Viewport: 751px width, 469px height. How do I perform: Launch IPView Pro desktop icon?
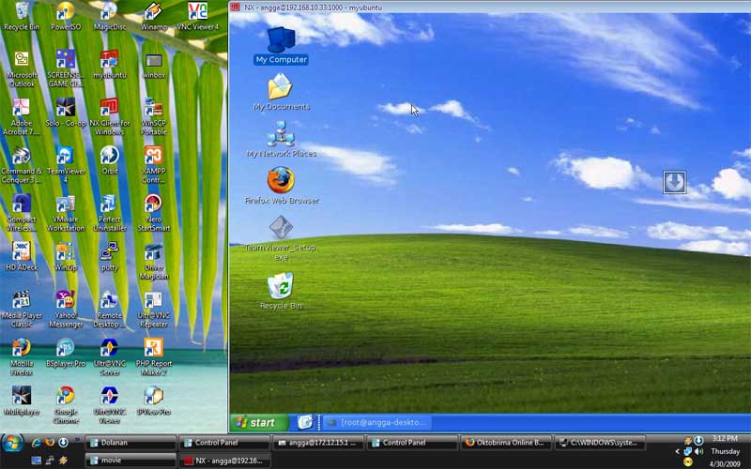pyautogui.click(x=153, y=401)
